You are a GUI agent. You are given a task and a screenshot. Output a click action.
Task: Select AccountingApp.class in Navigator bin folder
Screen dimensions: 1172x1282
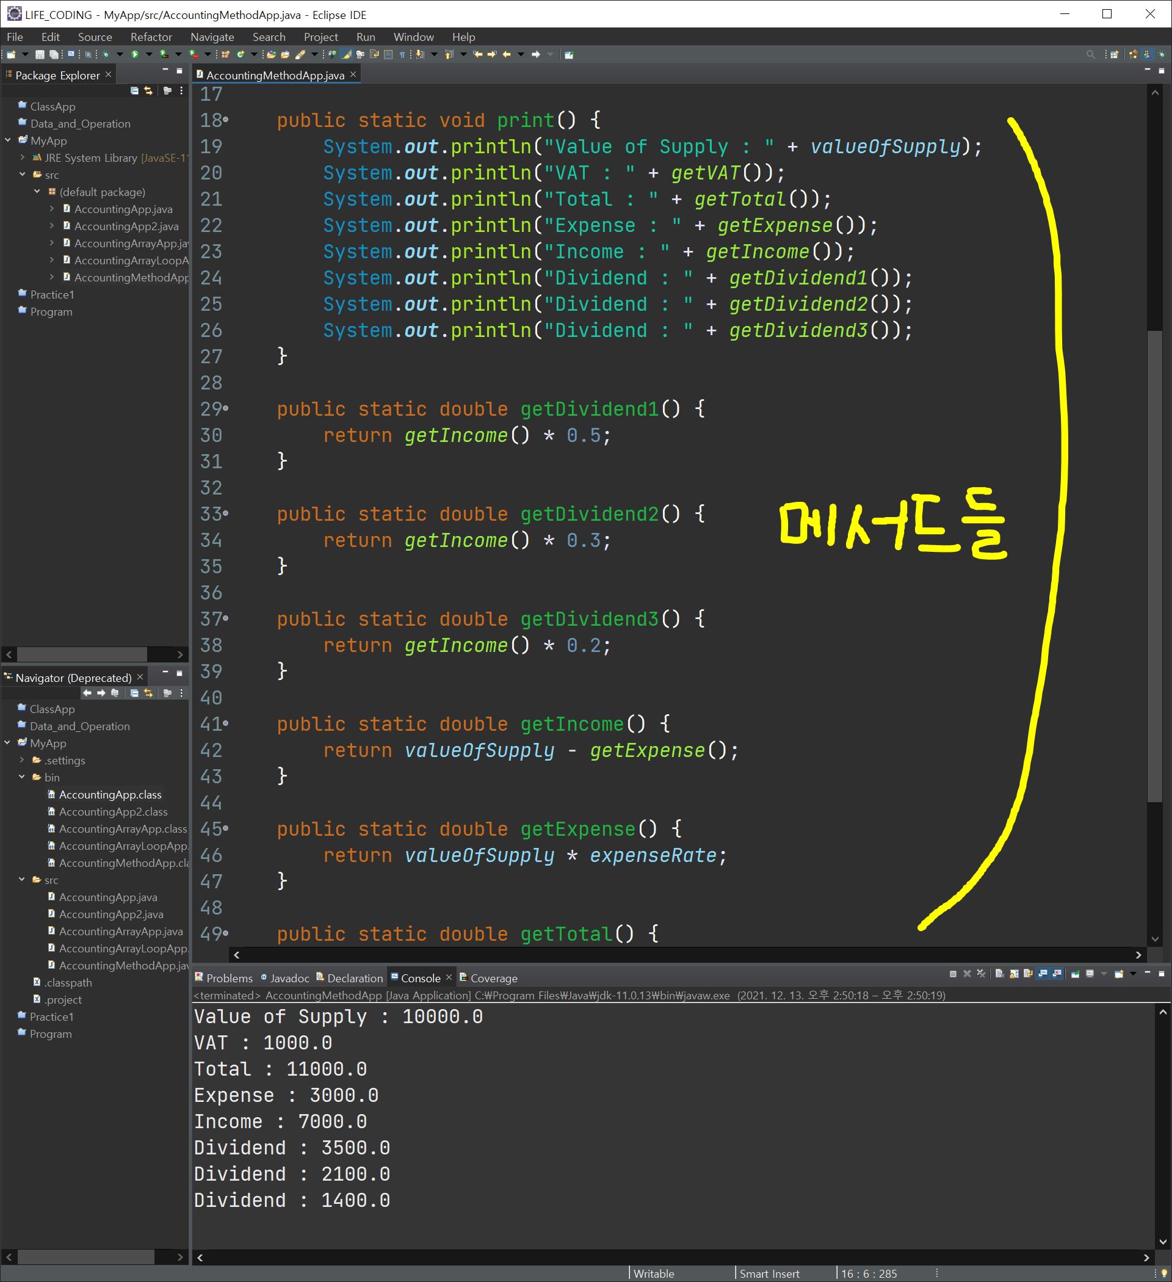(110, 794)
